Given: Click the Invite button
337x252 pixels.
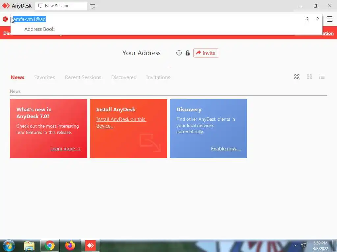Looking at the screenshot, I should [206, 53].
